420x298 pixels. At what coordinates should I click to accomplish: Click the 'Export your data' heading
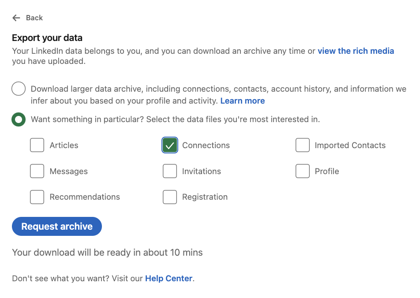47,38
